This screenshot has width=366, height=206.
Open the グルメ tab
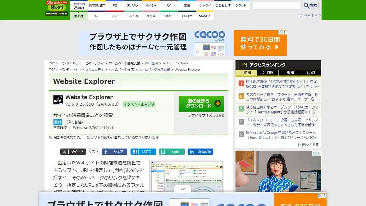(x=151, y=16)
